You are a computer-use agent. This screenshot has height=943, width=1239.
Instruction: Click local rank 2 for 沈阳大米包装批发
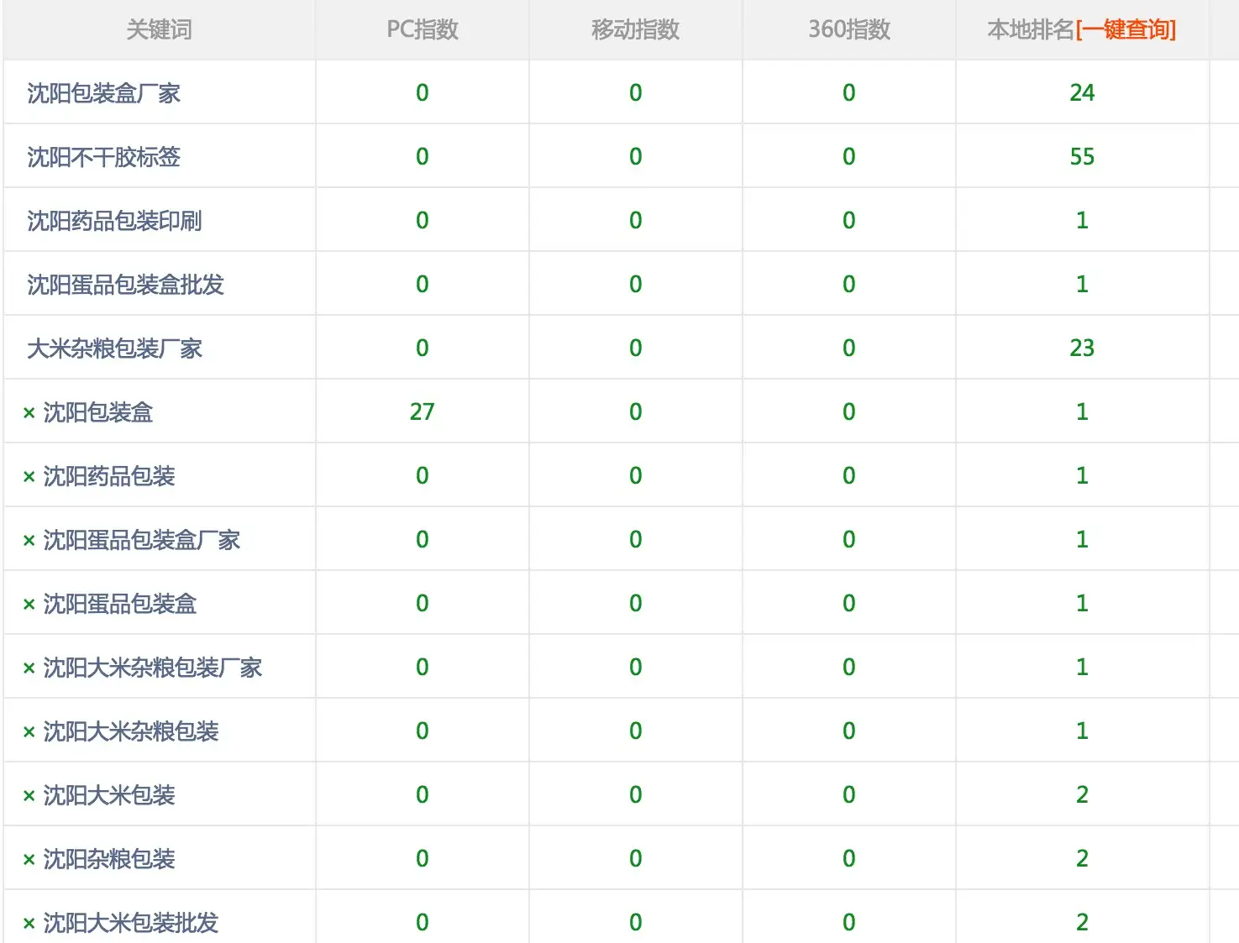(1082, 922)
